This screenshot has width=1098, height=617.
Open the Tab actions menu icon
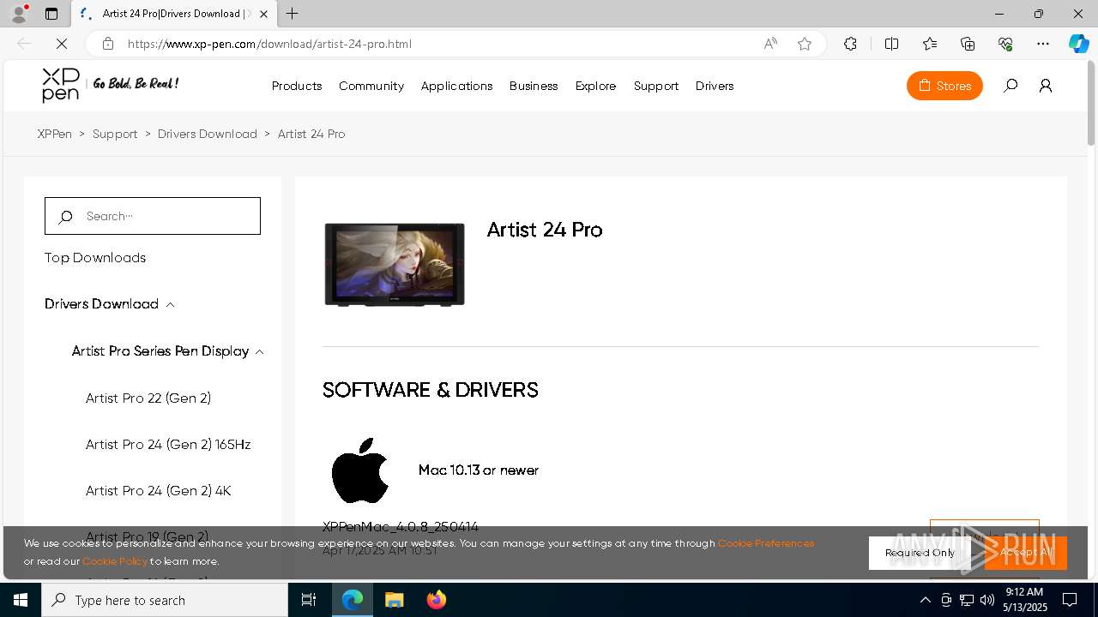coord(51,14)
